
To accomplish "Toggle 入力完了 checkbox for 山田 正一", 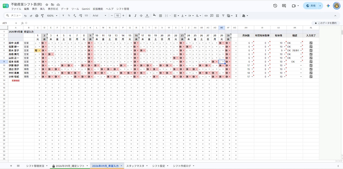I will 311,58.
